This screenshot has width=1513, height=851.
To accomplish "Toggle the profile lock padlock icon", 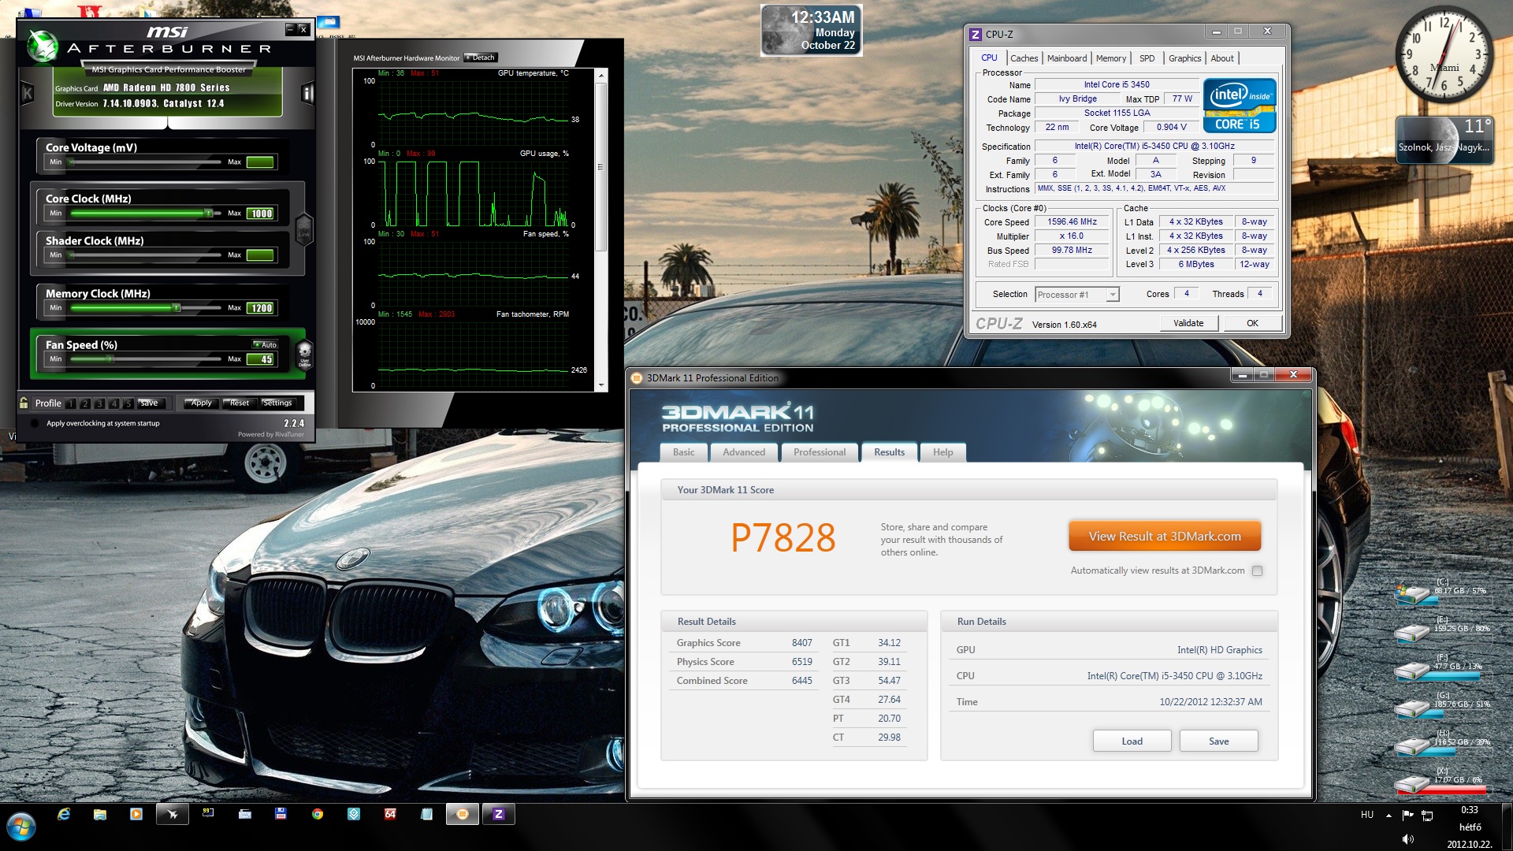I will pyautogui.click(x=24, y=403).
